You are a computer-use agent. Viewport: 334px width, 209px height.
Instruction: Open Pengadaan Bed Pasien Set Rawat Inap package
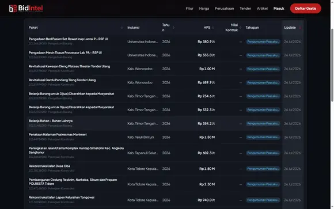[x=68, y=39]
